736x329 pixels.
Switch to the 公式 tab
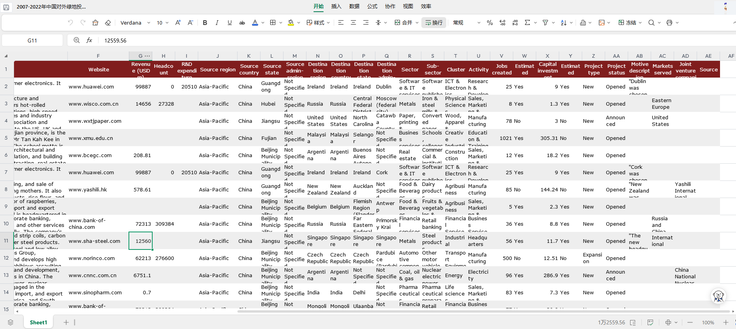(x=372, y=6)
